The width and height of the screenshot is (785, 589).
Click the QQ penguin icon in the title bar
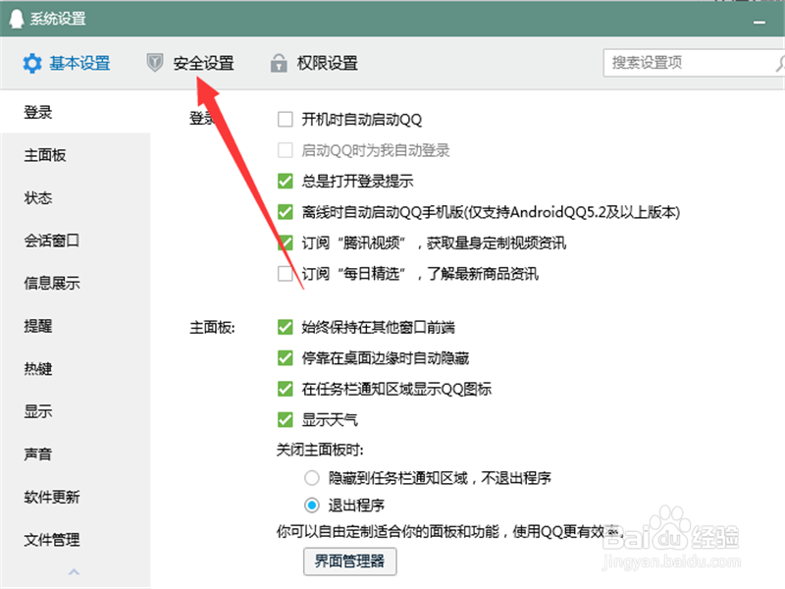click(16, 18)
